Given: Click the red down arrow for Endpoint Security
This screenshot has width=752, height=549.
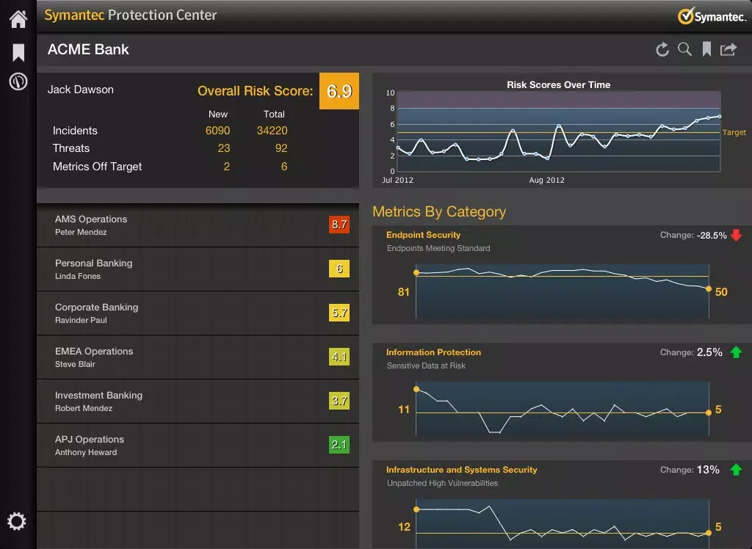Looking at the screenshot, I should pos(736,235).
